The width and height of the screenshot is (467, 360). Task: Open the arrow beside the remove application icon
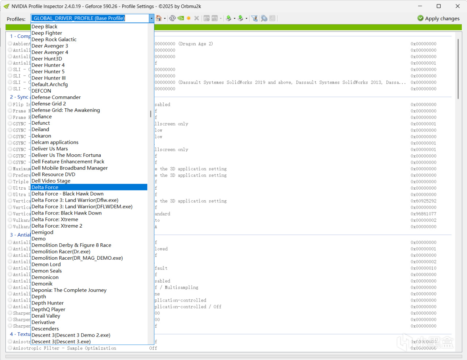221,19
